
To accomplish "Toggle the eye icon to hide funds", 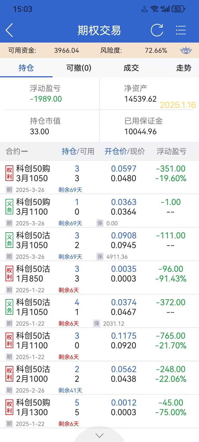I will 186,51.
